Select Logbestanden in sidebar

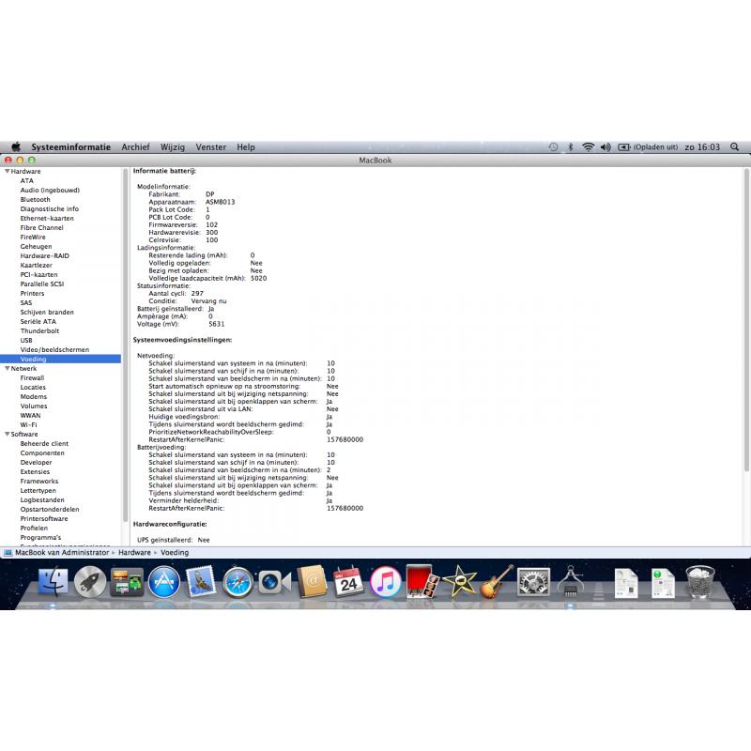click(42, 499)
